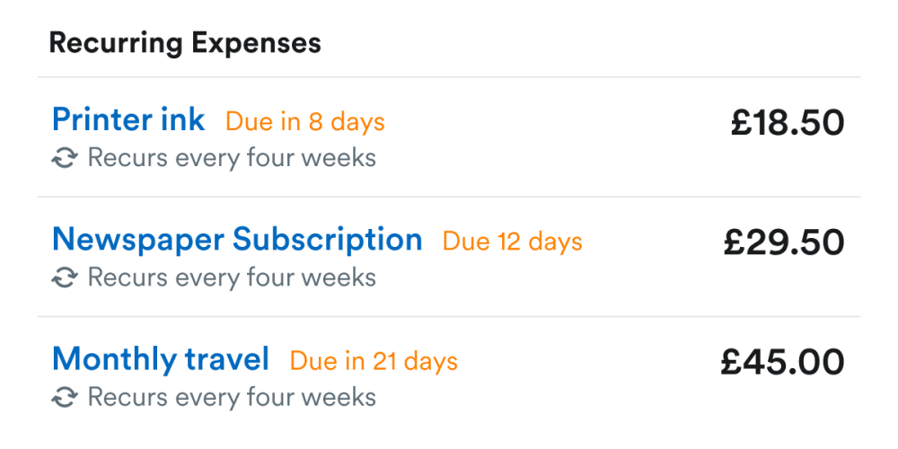Click the recurrence icon under Monthly travel
898x449 pixels.
coord(64,397)
